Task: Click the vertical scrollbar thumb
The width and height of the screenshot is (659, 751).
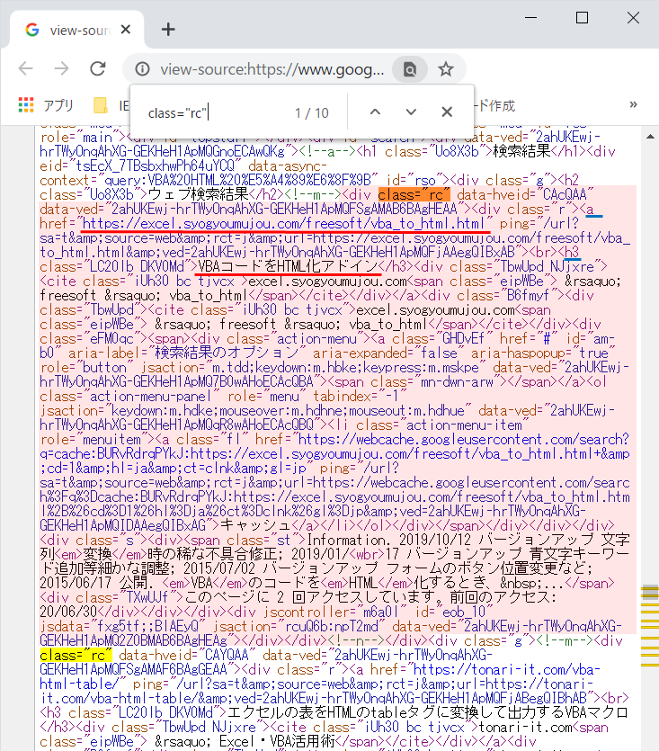Action: pyautogui.click(x=650, y=592)
